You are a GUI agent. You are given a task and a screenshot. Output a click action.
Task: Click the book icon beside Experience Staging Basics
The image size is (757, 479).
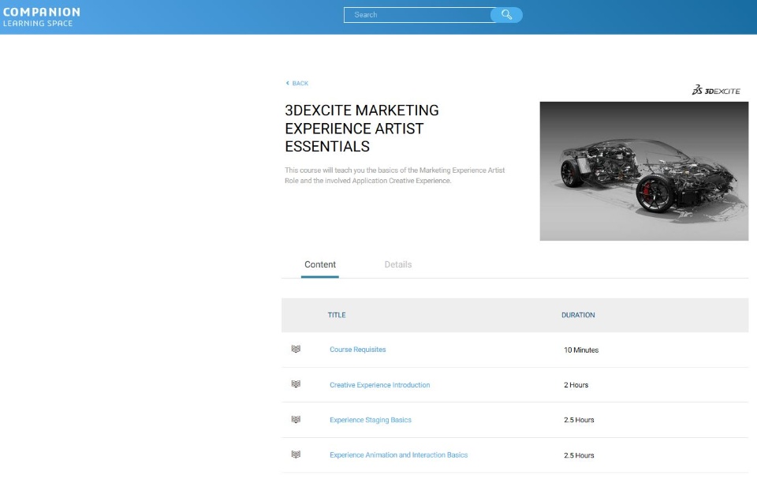pyautogui.click(x=296, y=420)
